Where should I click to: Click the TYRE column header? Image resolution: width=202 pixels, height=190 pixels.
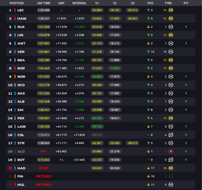168,3
